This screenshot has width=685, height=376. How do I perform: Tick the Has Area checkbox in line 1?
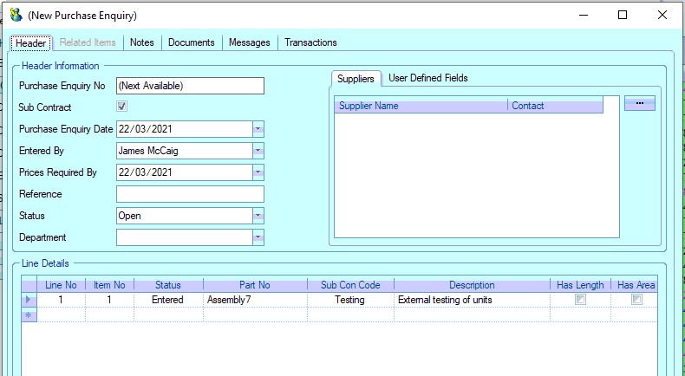[x=636, y=300]
